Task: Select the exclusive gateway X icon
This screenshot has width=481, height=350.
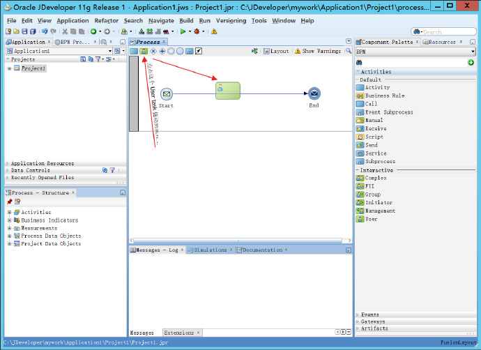Action: 153,51
